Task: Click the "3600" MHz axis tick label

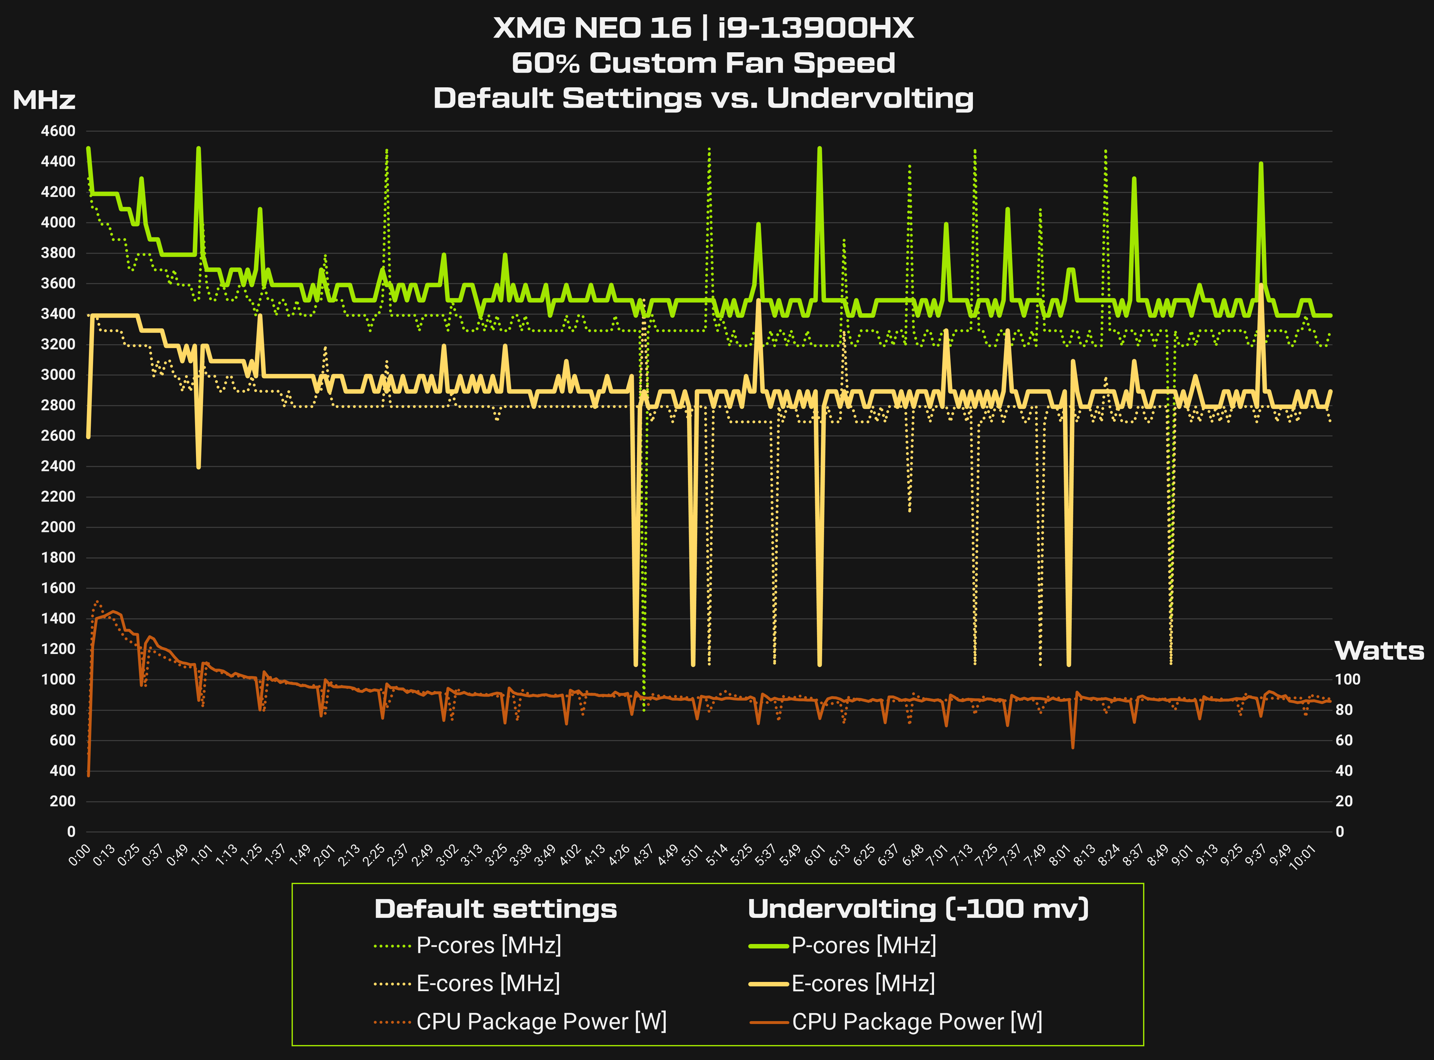Action: coord(58,284)
